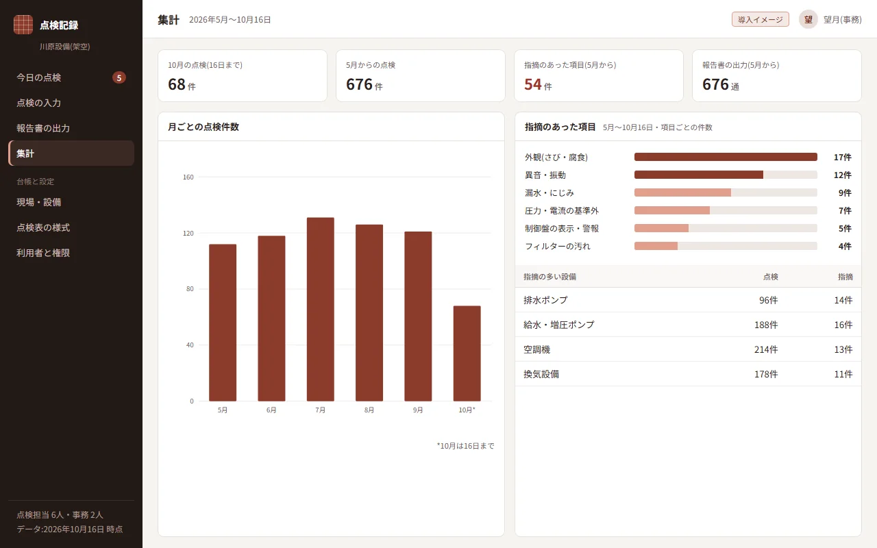Click the 2026年5月〜10月16日 date range text
The image size is (877, 548).
click(x=230, y=20)
